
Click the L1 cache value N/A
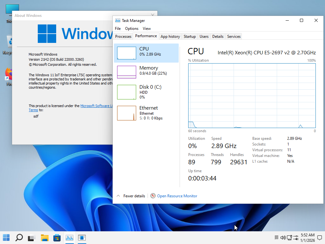pyautogui.click(x=291, y=161)
